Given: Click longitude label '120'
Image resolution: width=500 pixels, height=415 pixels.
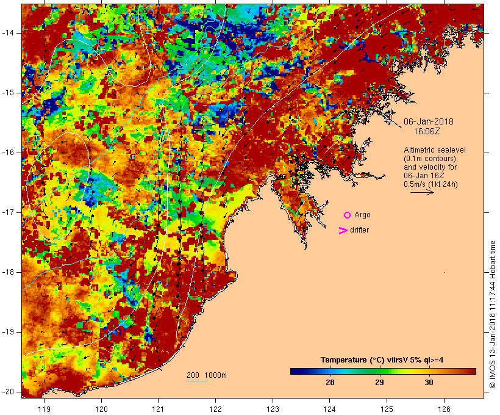Looking at the screenshot, I should 101,410.
